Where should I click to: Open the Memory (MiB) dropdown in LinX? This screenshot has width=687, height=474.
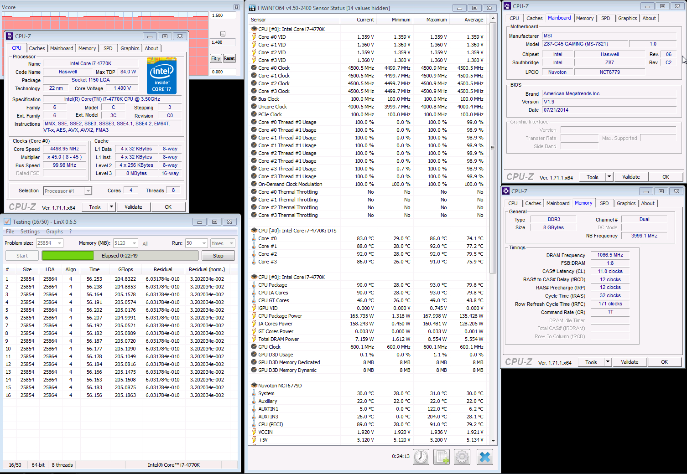point(135,243)
